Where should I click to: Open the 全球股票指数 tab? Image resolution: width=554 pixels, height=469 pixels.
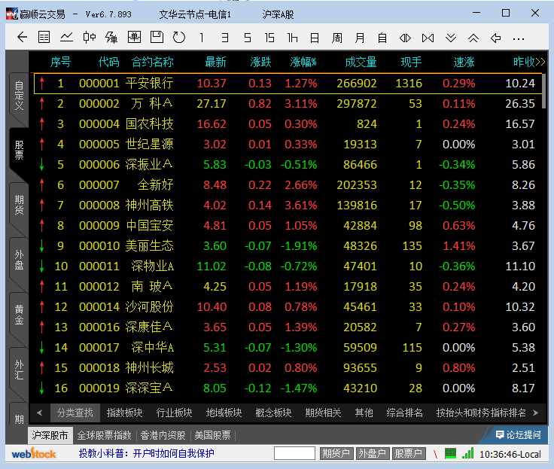click(105, 435)
